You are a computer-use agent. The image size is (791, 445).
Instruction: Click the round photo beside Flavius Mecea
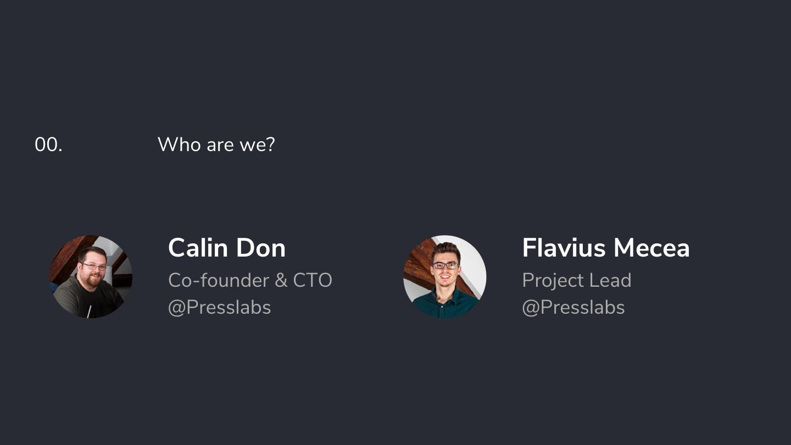444,277
